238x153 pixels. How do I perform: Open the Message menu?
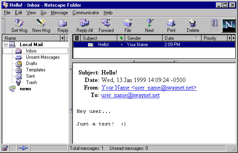(x=59, y=13)
